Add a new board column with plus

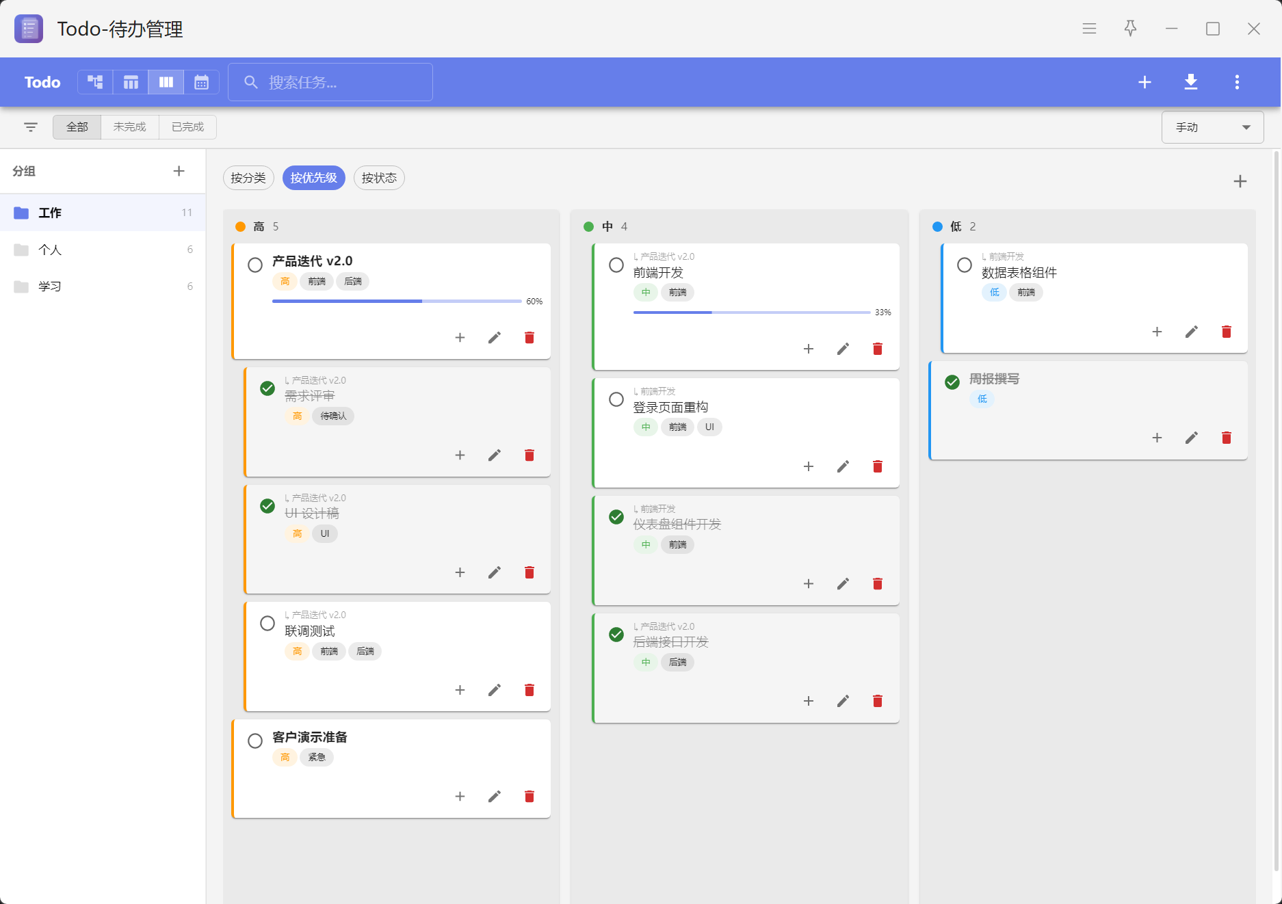(1240, 181)
